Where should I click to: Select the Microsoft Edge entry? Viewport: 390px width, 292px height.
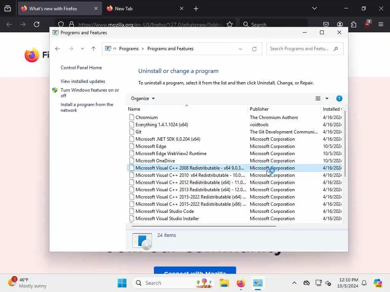point(235,146)
